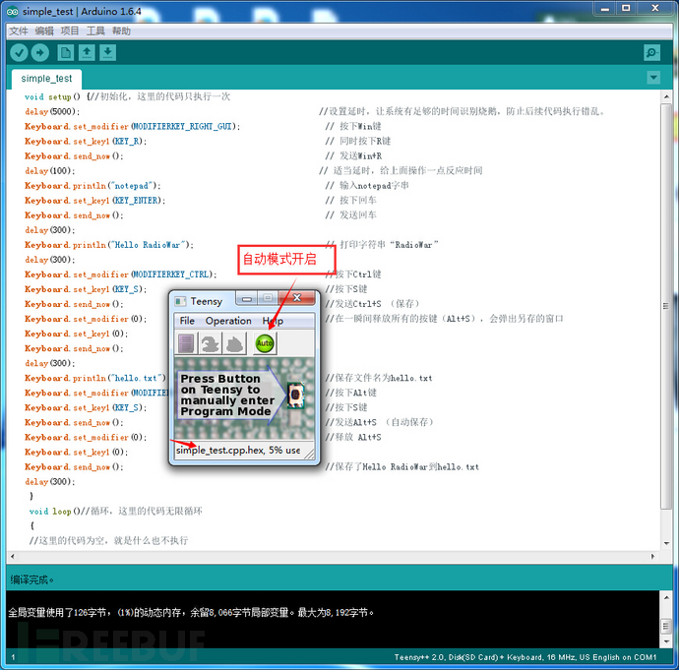
Task: Open the 项目 menu
Action: coord(70,31)
